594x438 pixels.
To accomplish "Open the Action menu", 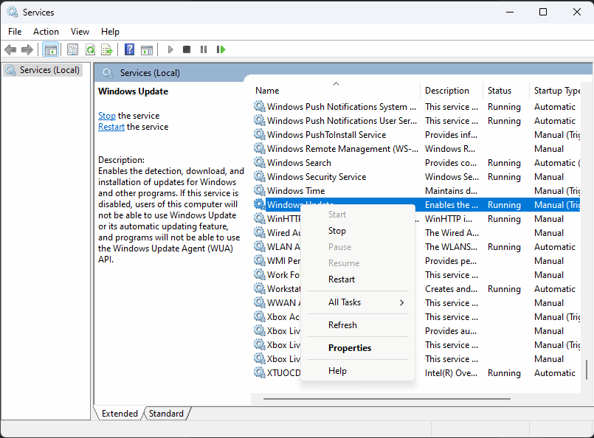I will 46,32.
